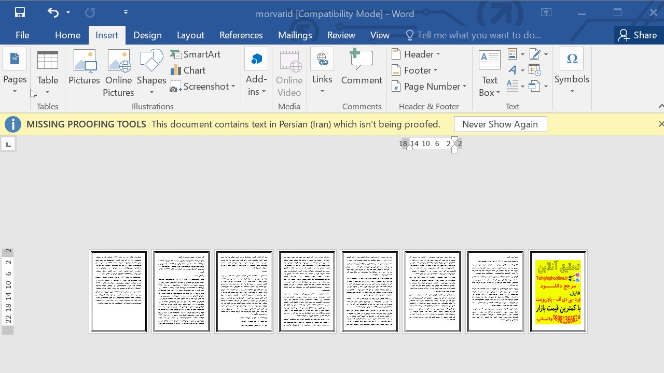Click the info icon on the proofing bar
Viewport: 664px width, 373px height.
(13, 124)
